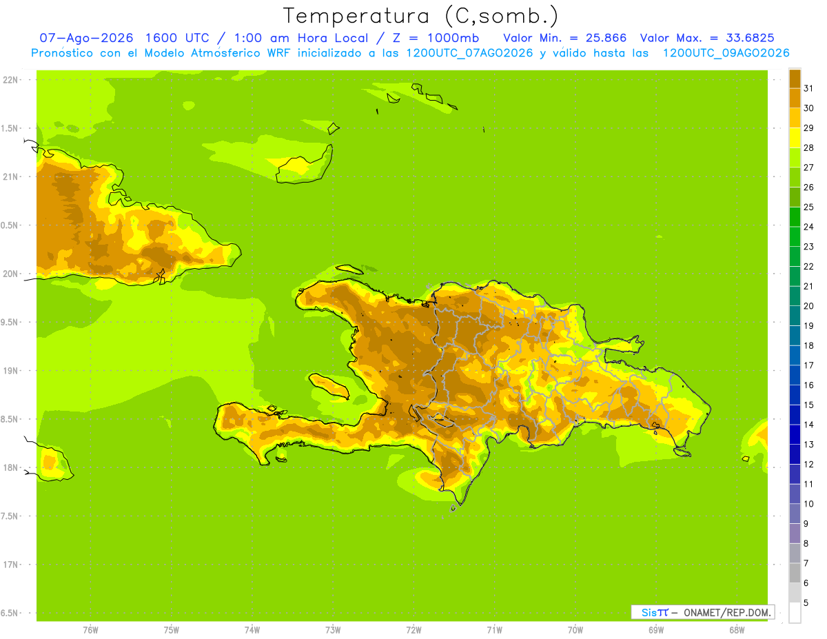
Task: Click the latitude label "9.5N"
Action: click(10, 323)
